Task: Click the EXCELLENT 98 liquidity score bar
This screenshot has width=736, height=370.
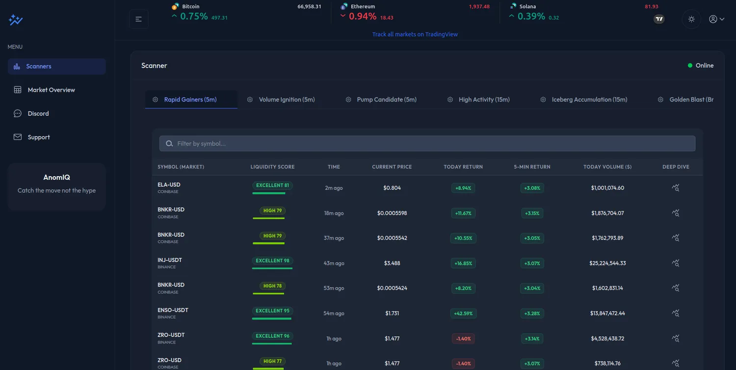Action: tap(272, 263)
